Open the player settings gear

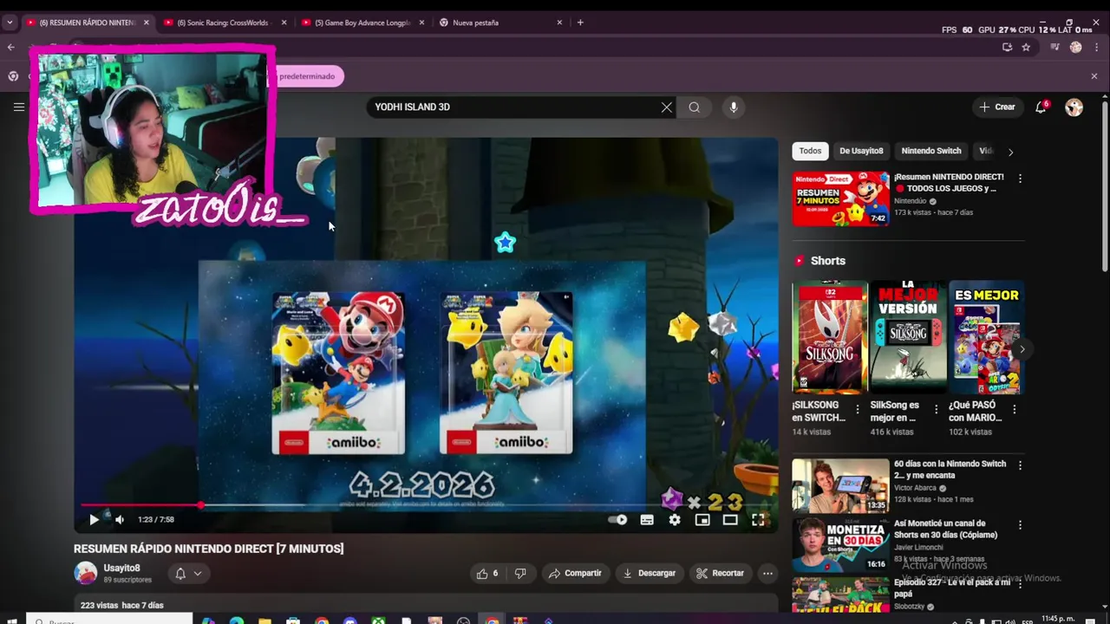point(675,520)
